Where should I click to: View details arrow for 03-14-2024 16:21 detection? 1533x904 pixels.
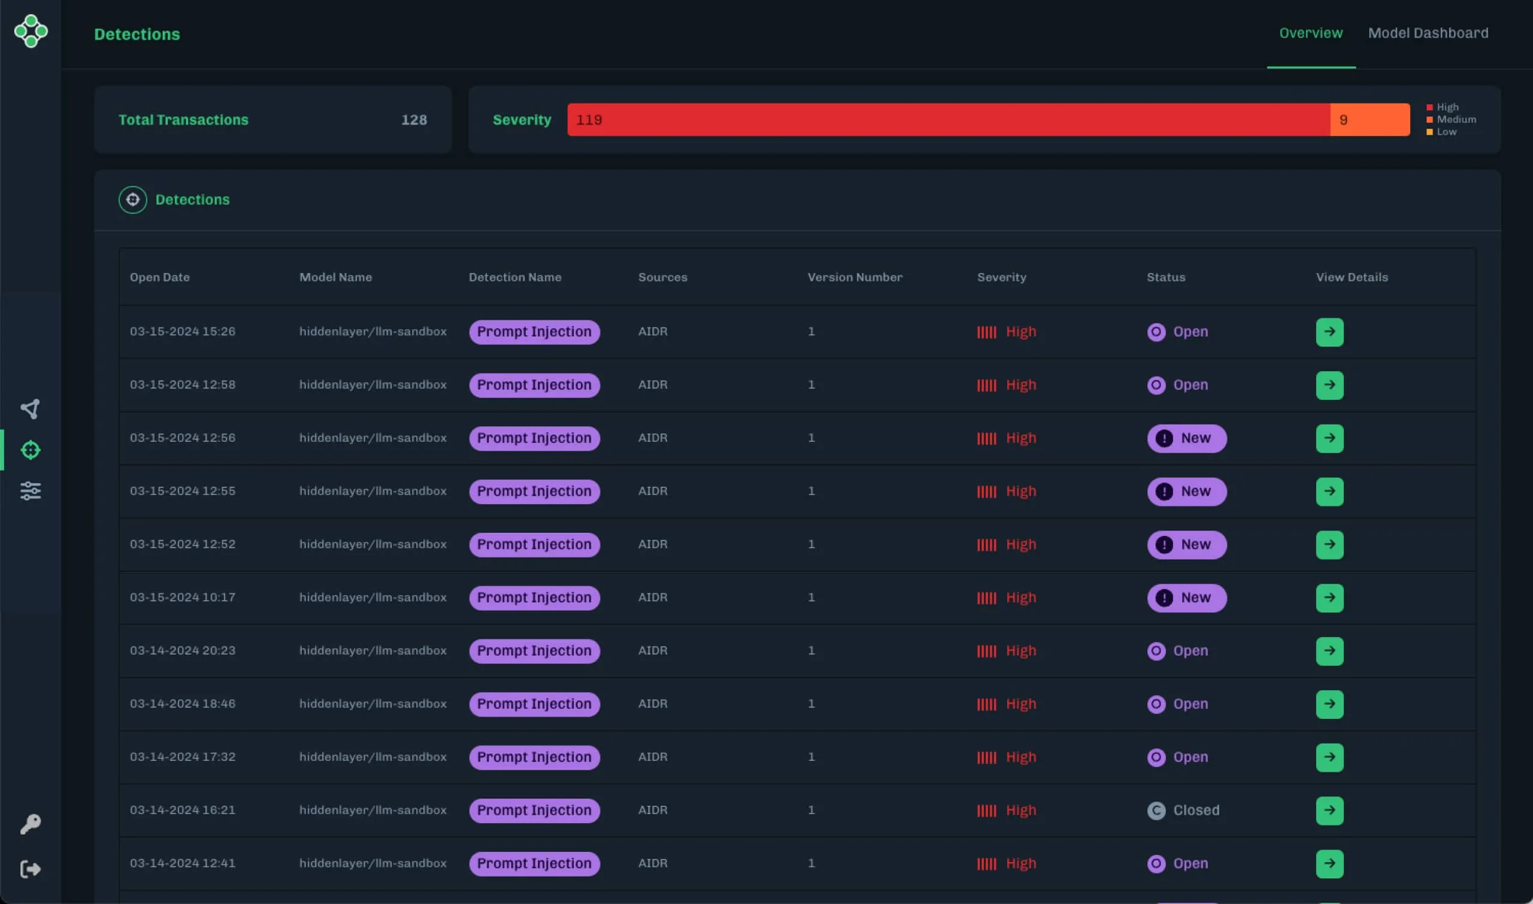1329,810
